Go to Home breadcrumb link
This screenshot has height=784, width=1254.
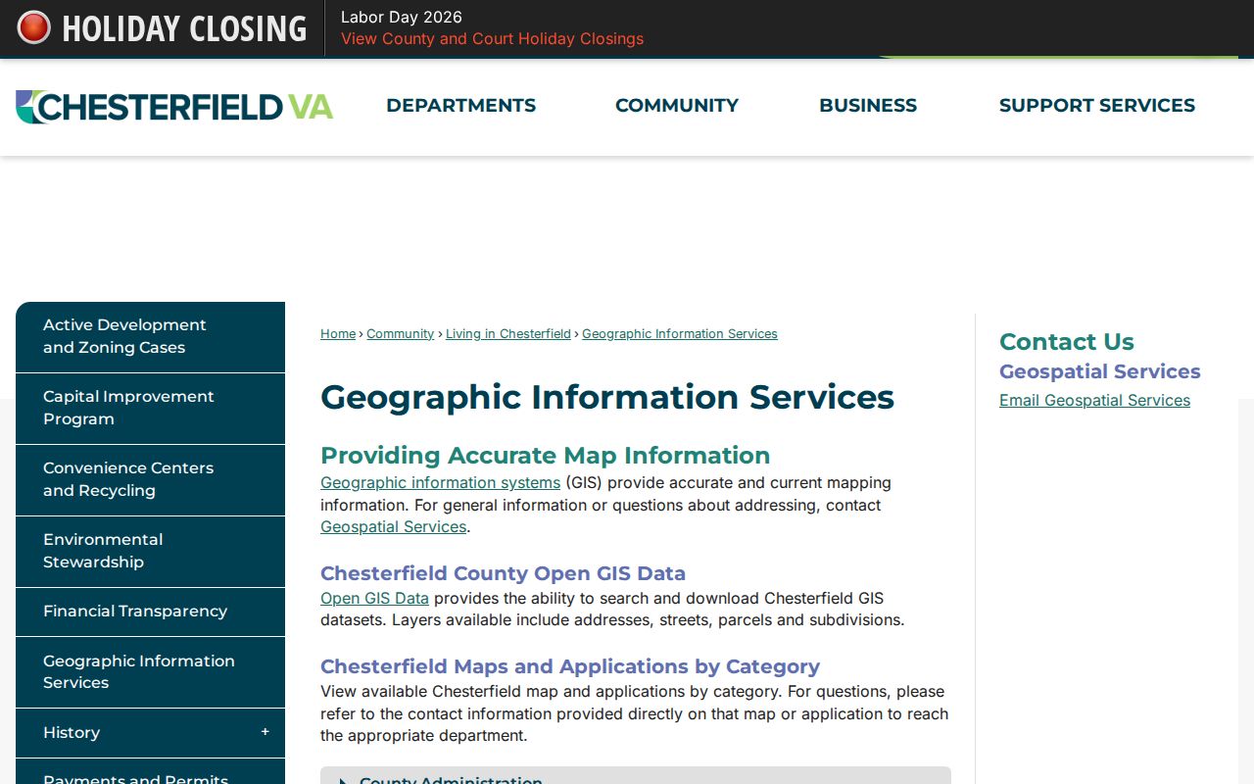(x=338, y=334)
